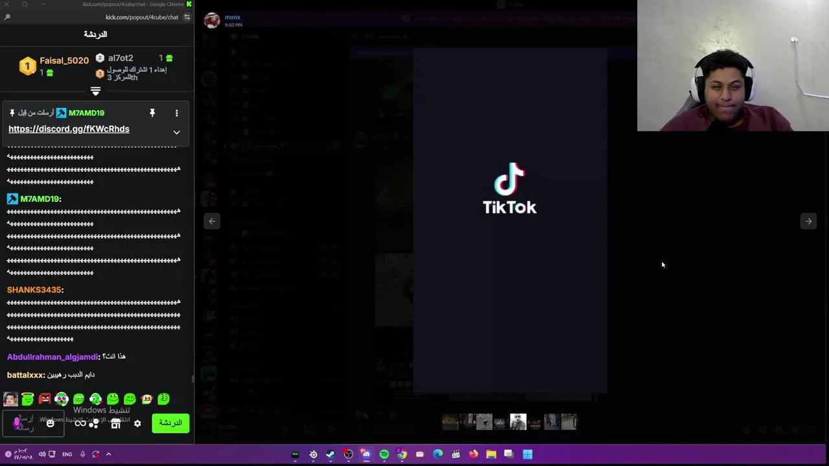Open the pinned message three-dot menu
Screen dimensions: 829x466
(176, 113)
